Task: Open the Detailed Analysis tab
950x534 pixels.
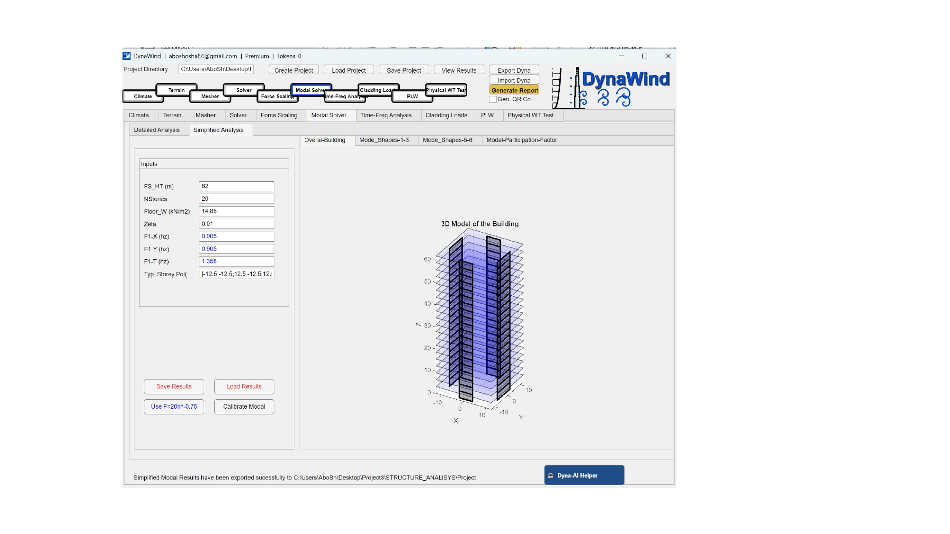Action: (157, 130)
